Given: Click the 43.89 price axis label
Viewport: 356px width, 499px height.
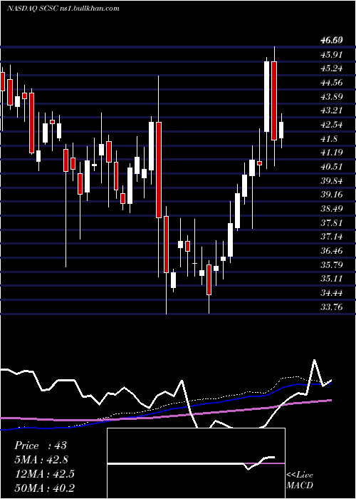Looking at the screenshot, I should [332, 97].
